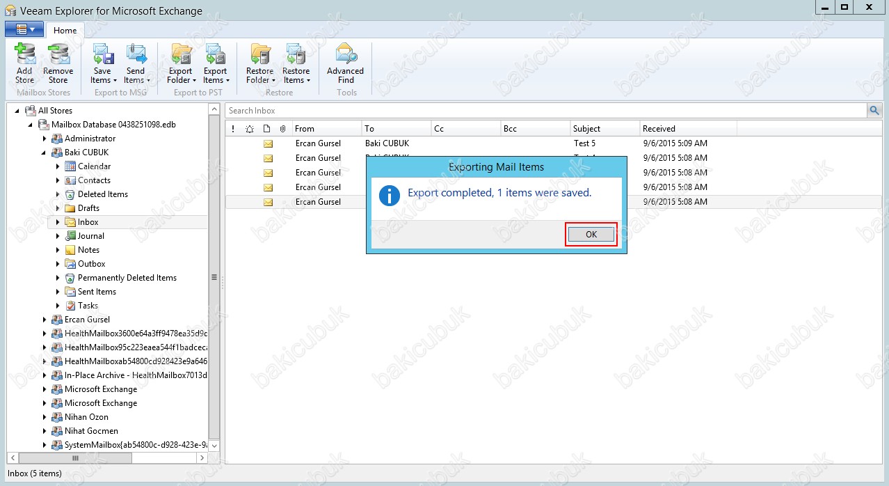The height and width of the screenshot is (486, 889).
Task: Sort by the Received column header
Action: pyautogui.click(x=689, y=128)
